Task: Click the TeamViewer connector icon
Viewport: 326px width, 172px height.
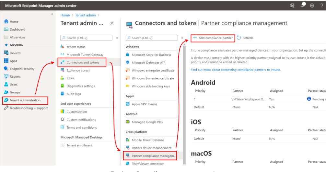Action: pos(127,164)
